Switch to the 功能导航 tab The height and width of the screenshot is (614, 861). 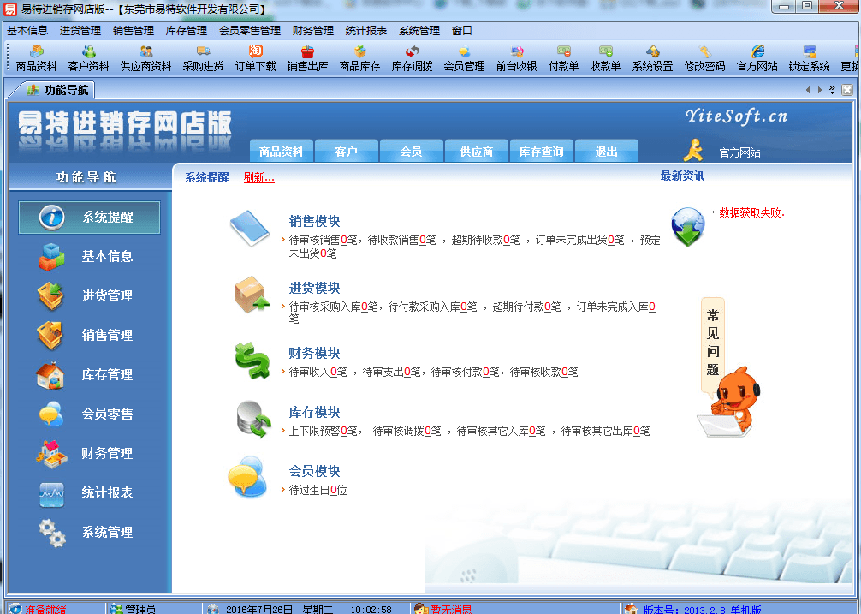[58, 90]
